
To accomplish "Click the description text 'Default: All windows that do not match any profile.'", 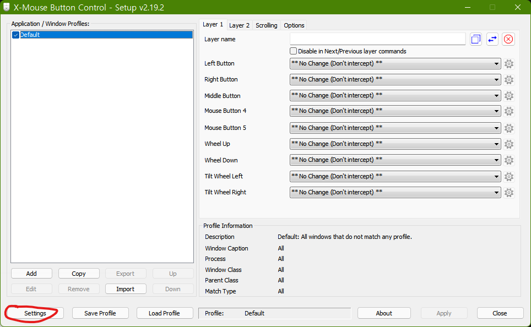I will tap(345, 237).
